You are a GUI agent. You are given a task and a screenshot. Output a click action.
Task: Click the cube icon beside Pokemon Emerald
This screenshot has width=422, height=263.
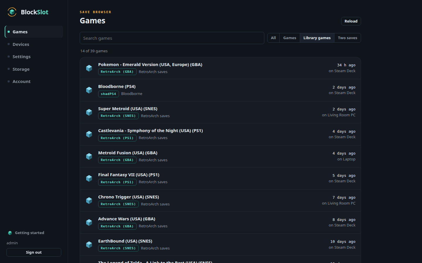point(89,68)
